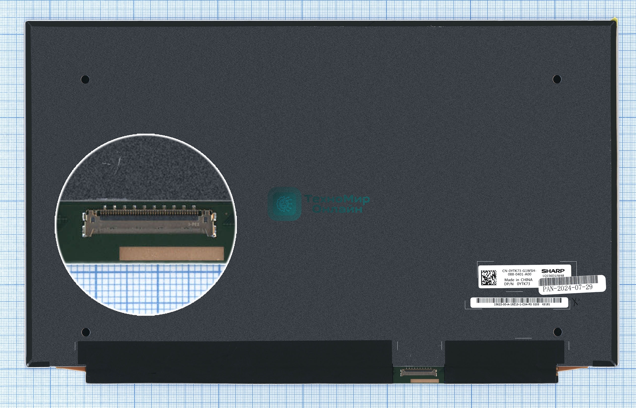Click the DP/N 0YTK73 part number
Image resolution: width=636 pixels, height=408 pixels.
point(517,284)
